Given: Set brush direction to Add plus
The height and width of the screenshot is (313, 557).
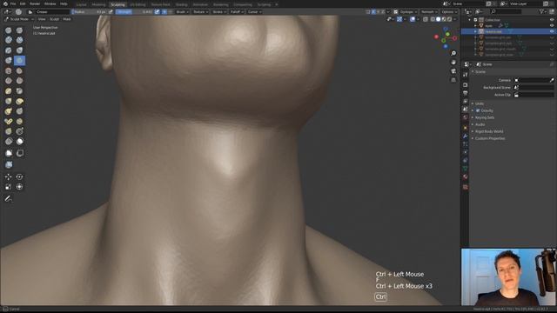Looking at the screenshot, I should click(x=164, y=11).
